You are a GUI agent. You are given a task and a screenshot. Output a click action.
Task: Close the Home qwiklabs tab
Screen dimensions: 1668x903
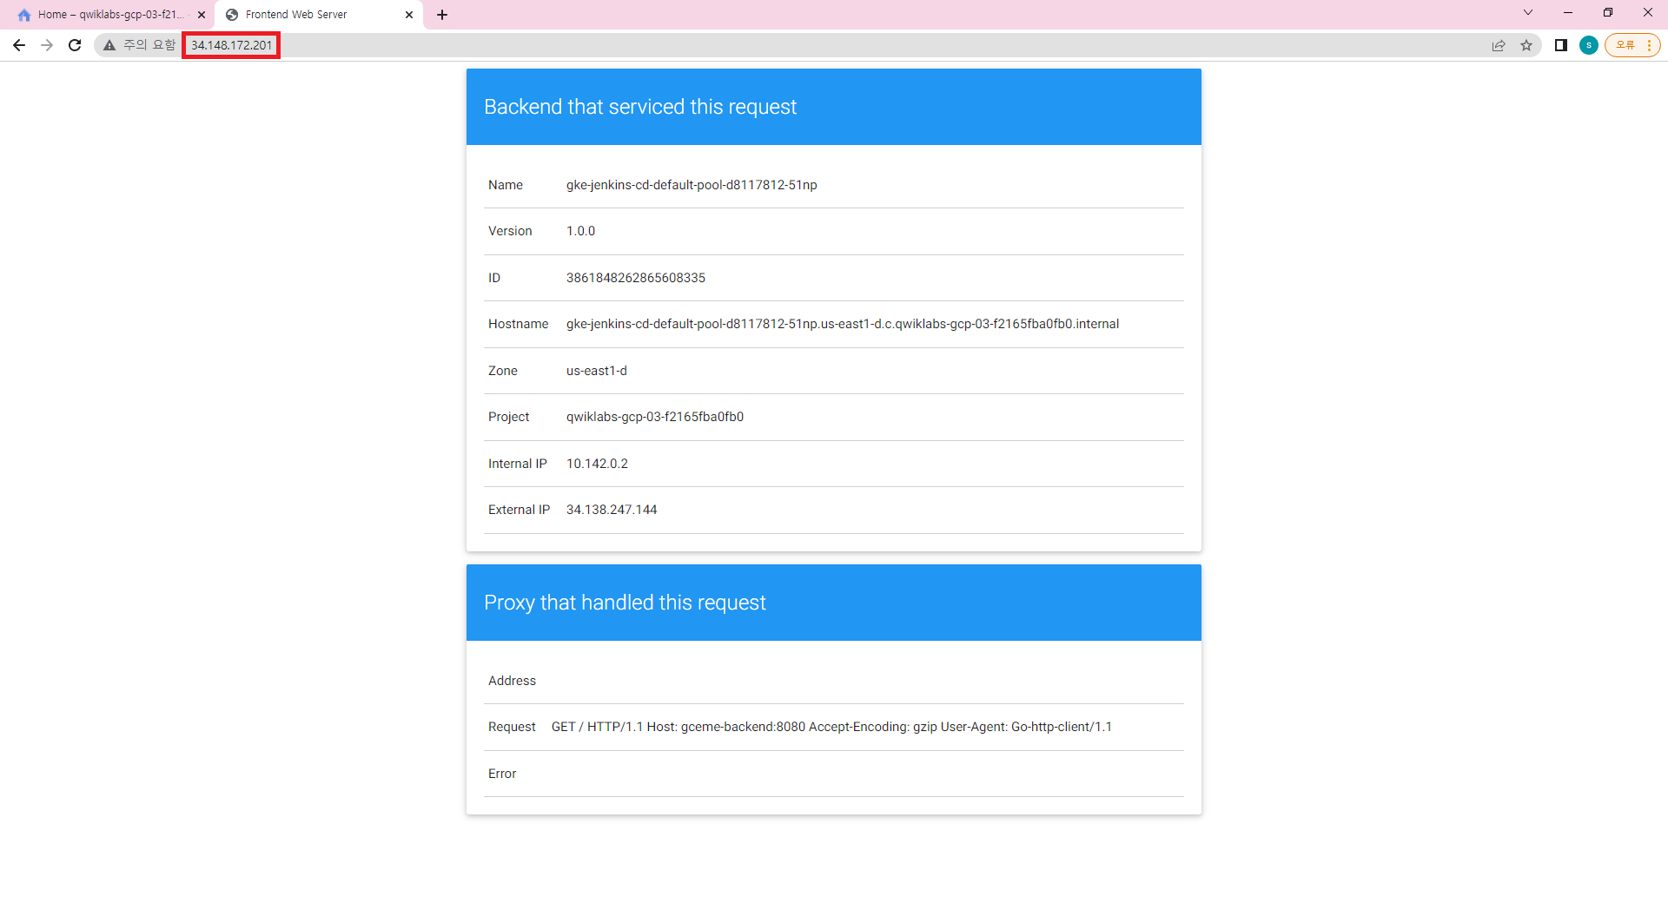202,15
